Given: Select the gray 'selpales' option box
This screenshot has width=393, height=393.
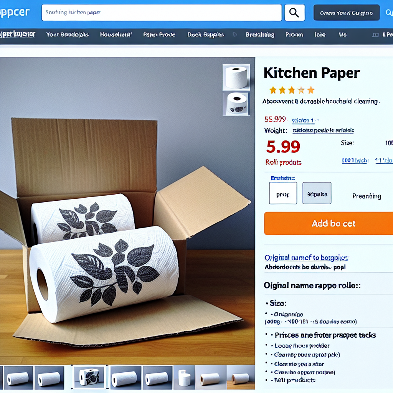Looking at the screenshot, I should coord(317,193).
